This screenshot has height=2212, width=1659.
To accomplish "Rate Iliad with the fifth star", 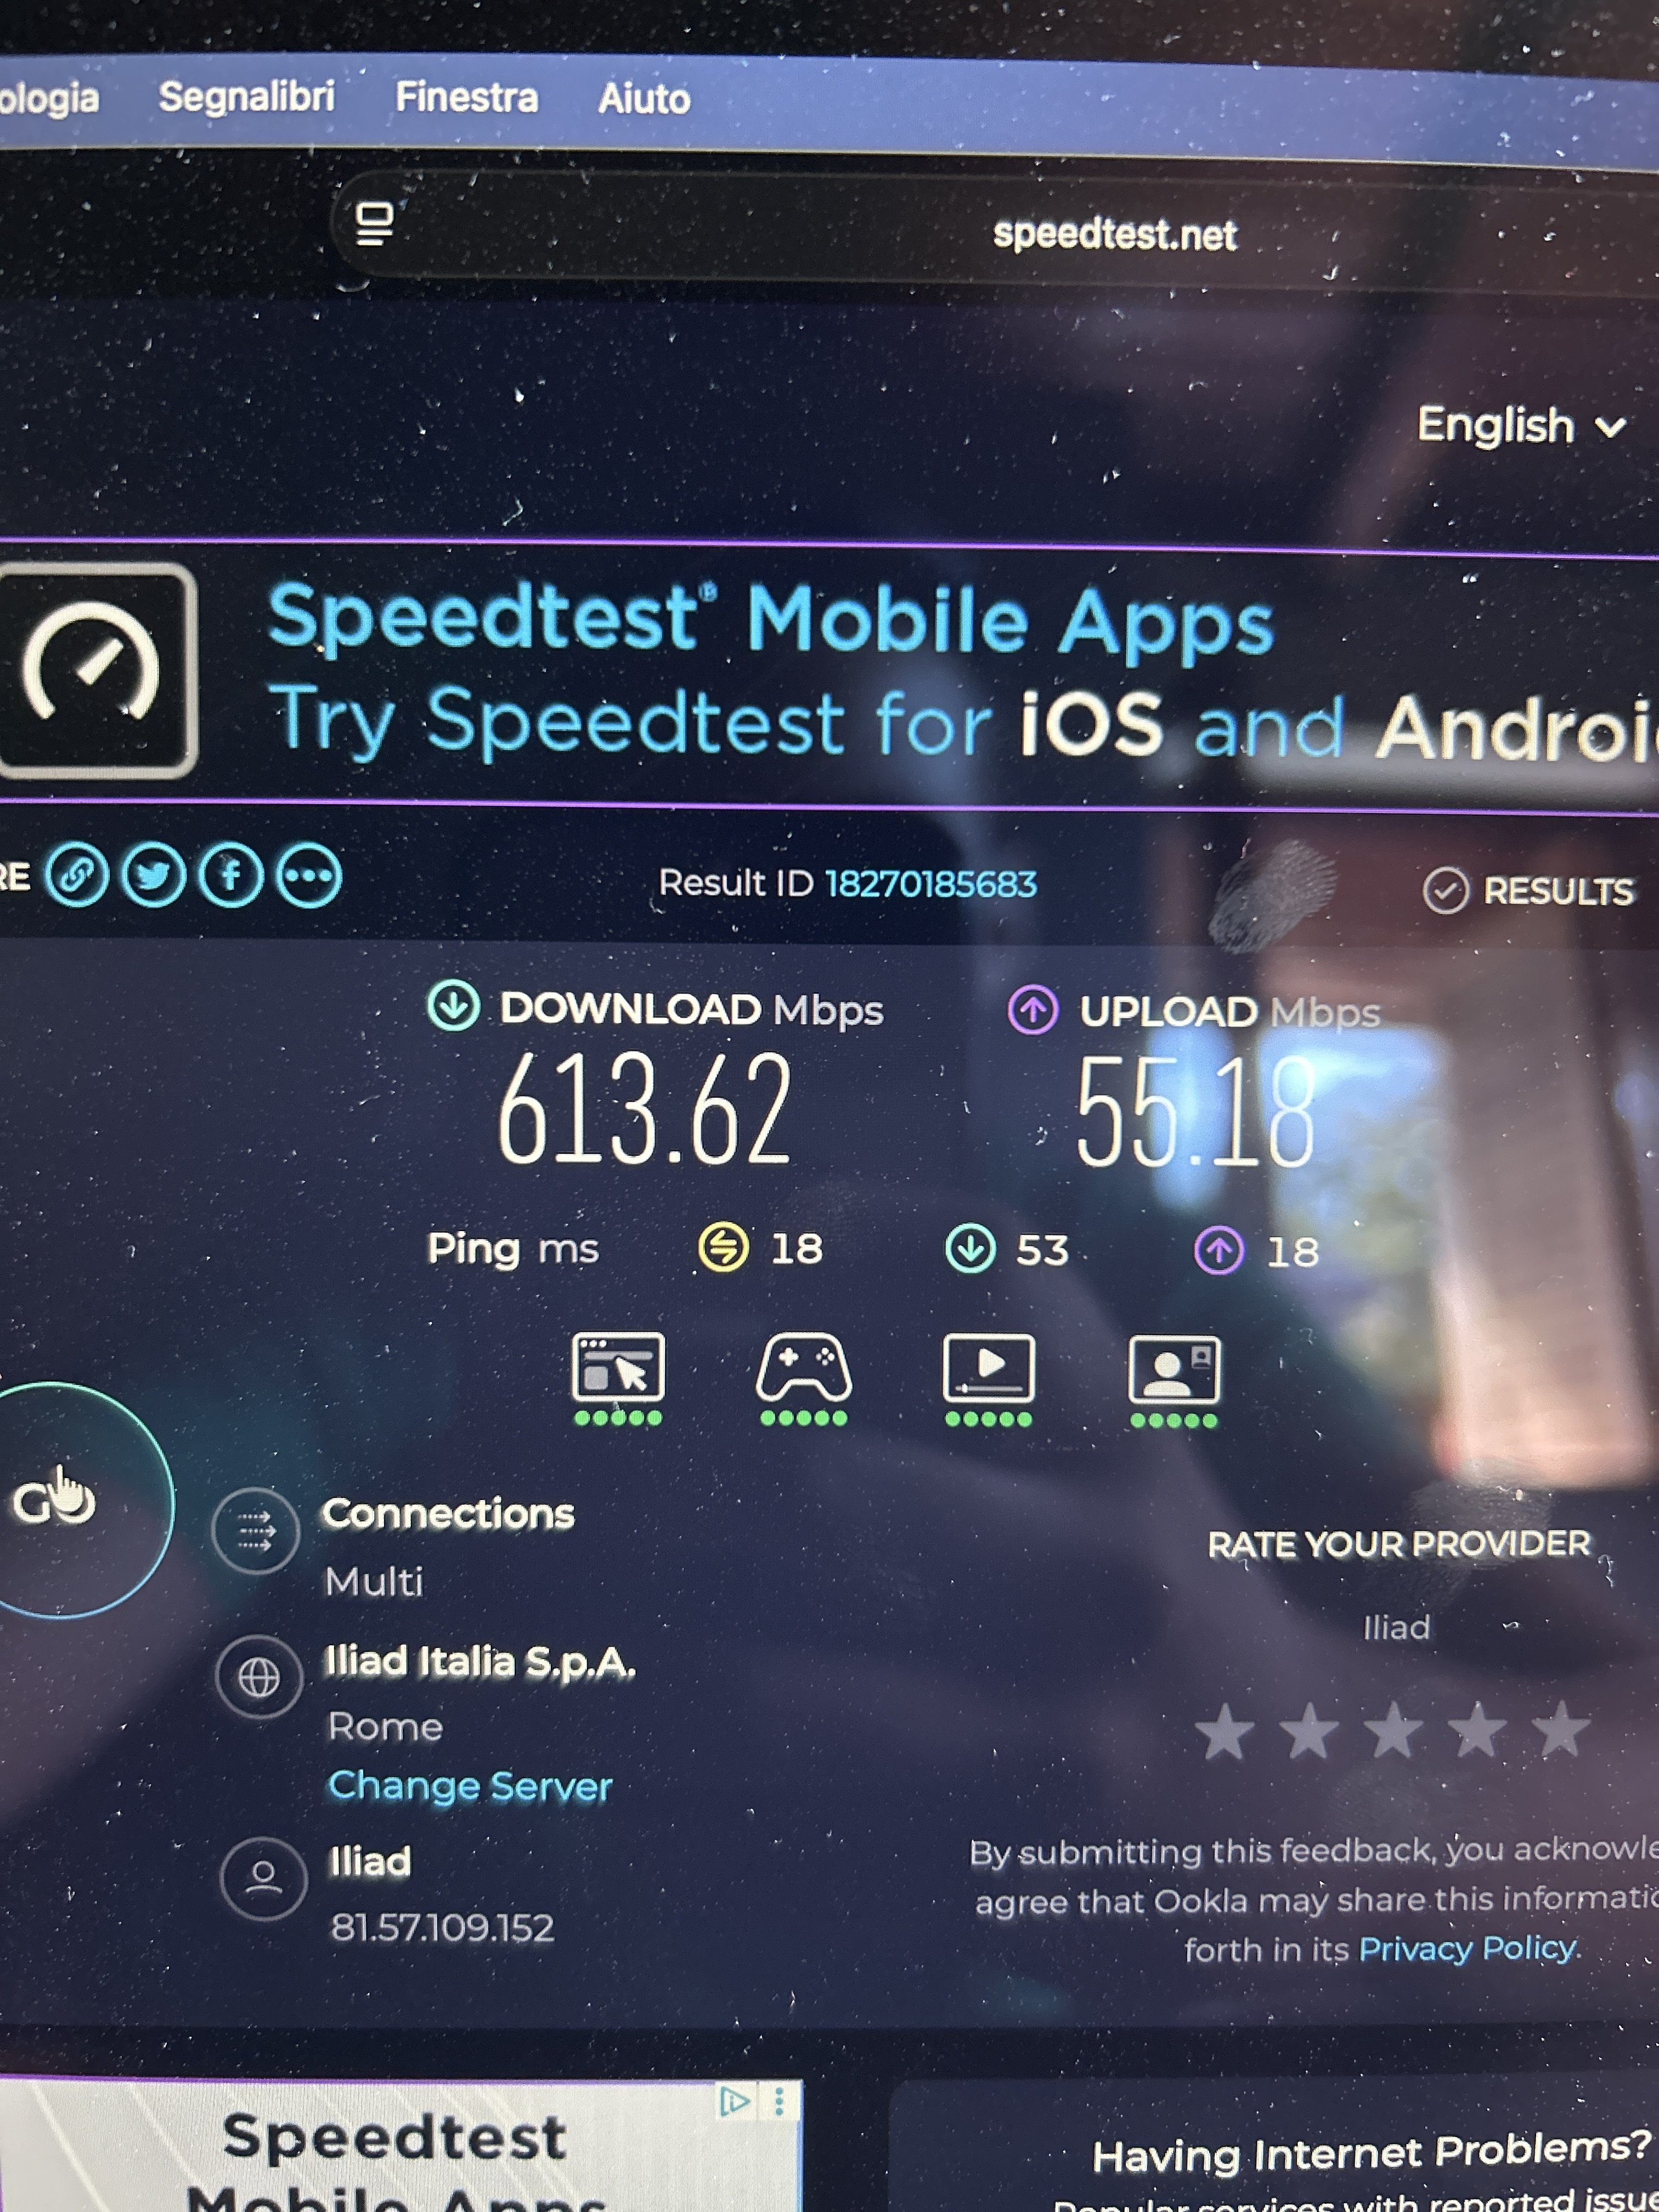I will pyautogui.click(x=1560, y=1731).
